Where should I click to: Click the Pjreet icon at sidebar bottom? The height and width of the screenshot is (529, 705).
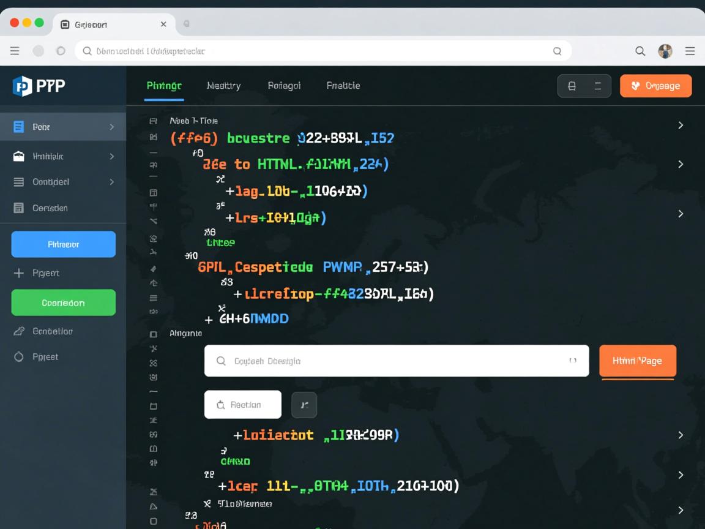(x=19, y=356)
